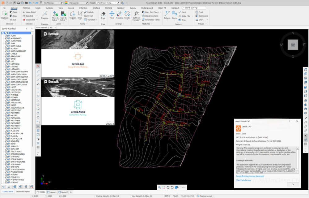Open the Snapping tool
The height and width of the screenshot is (198, 309).
(45, 15)
